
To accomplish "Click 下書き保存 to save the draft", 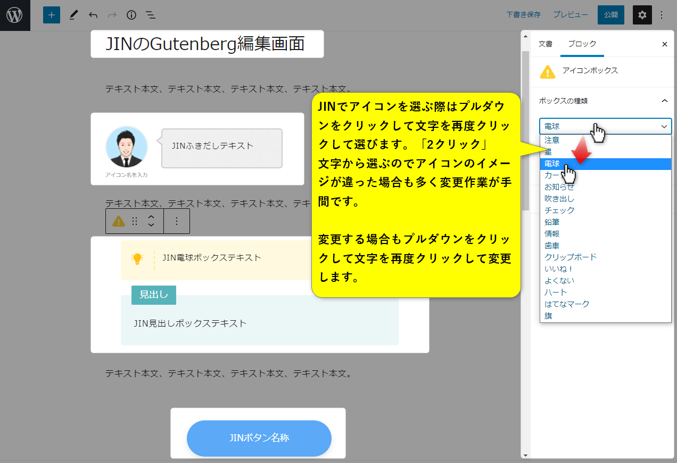I will 524,15.
